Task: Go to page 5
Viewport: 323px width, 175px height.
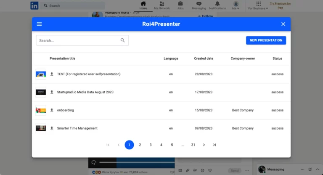Action: [172, 145]
